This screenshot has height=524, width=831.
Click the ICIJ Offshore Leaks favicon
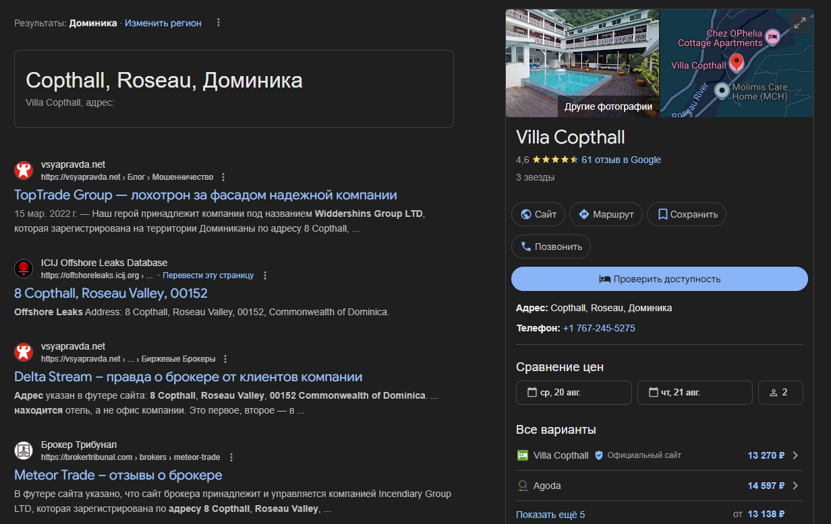coord(24,269)
